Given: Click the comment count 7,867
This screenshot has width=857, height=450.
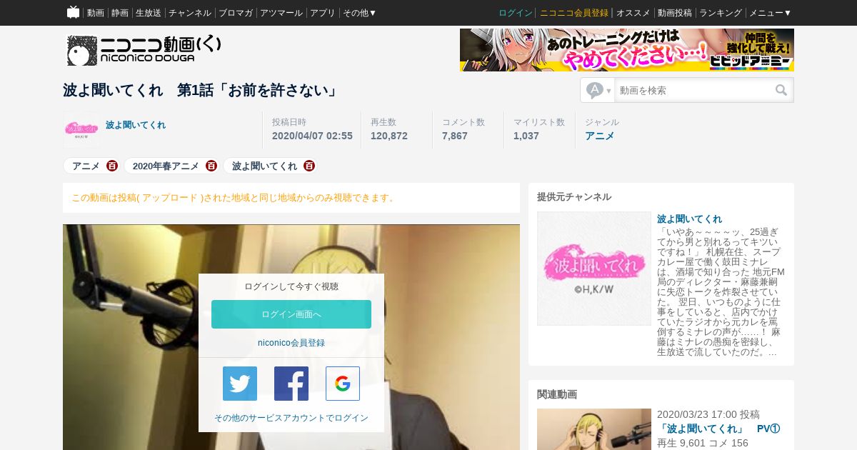Looking at the screenshot, I should [455, 136].
